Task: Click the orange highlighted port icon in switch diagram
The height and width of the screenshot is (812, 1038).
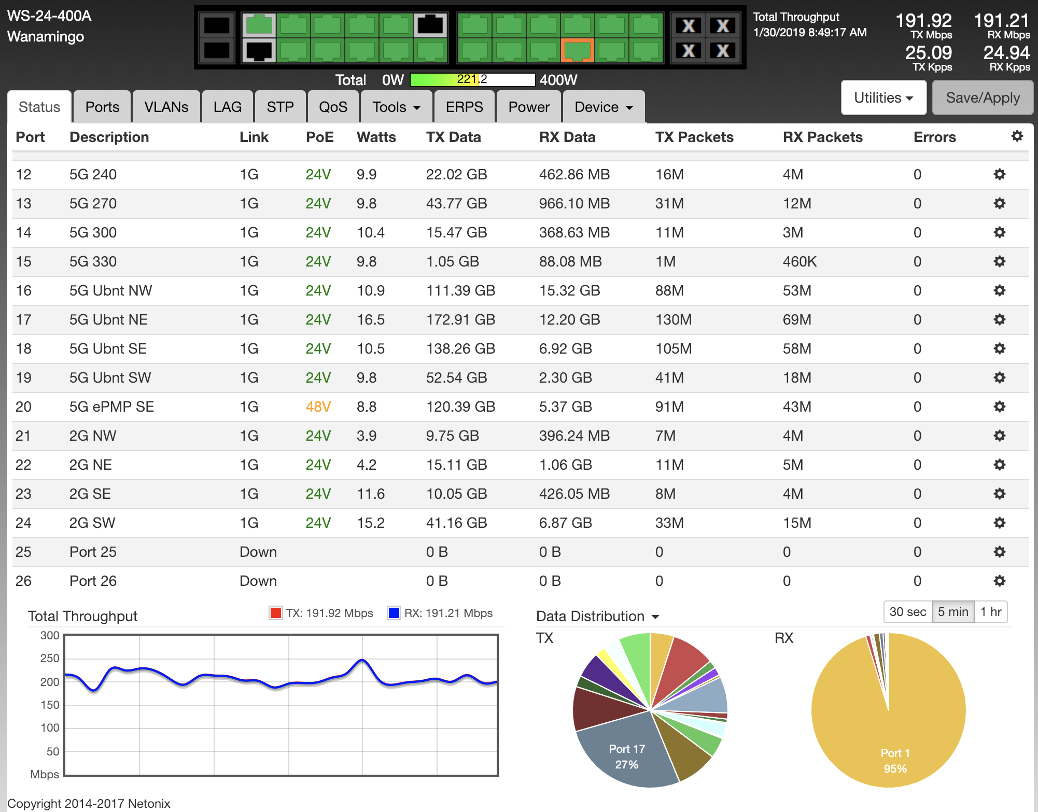Action: (577, 51)
